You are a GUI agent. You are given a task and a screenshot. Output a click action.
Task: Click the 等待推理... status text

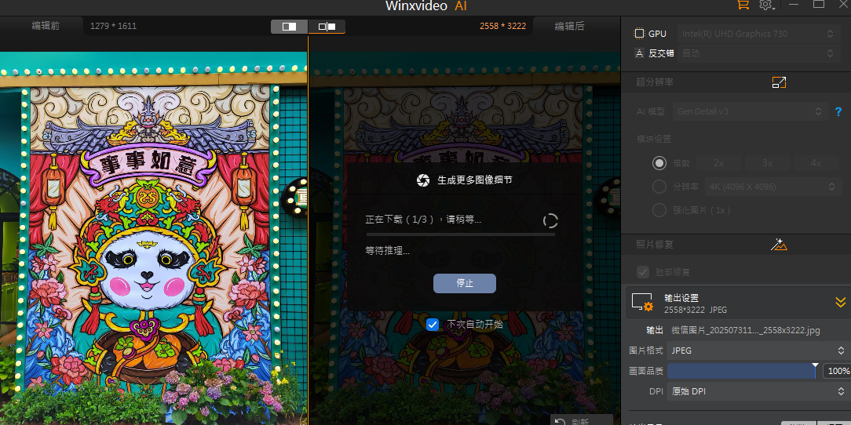click(x=388, y=250)
